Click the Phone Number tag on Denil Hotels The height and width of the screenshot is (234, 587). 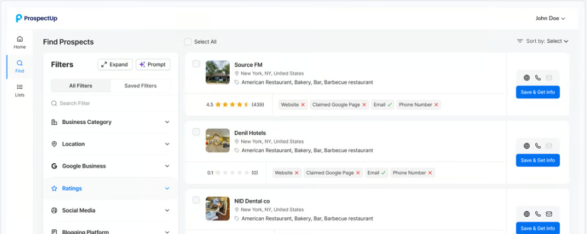(x=413, y=173)
